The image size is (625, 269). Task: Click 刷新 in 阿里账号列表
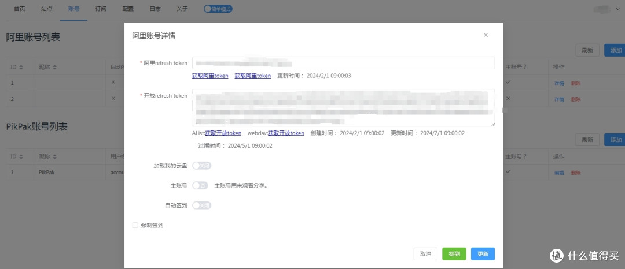(x=587, y=50)
